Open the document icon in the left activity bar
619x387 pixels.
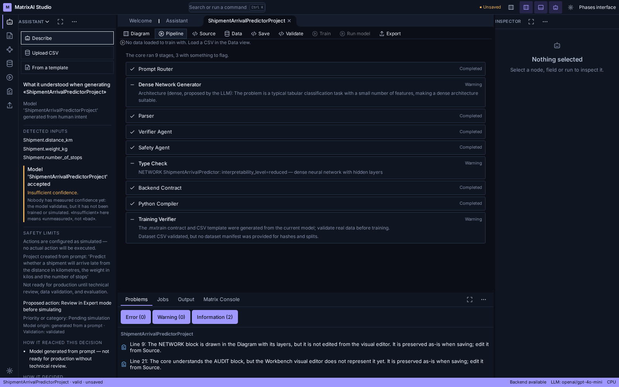point(10,36)
